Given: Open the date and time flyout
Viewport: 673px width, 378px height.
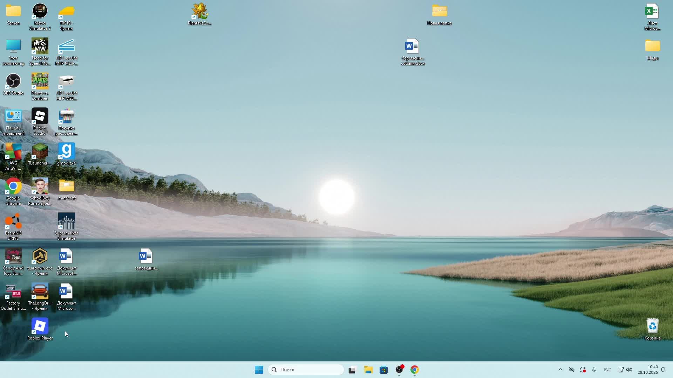Looking at the screenshot, I should pos(648,370).
